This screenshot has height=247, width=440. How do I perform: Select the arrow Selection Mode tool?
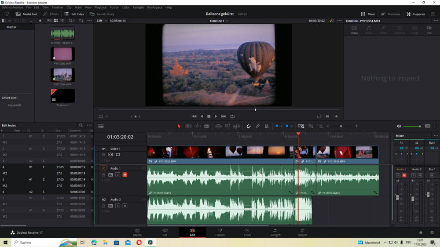click(x=179, y=126)
